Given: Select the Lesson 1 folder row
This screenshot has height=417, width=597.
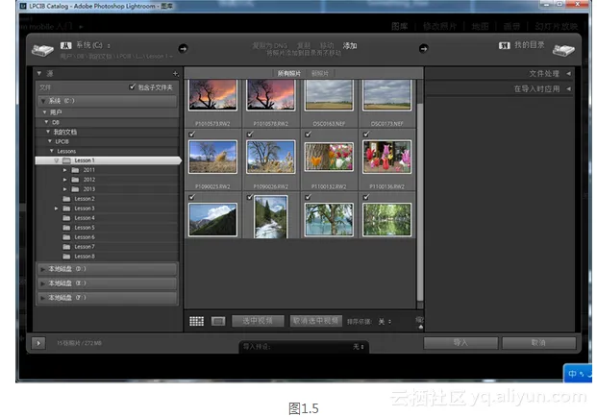Looking at the screenshot, I should 108,160.
